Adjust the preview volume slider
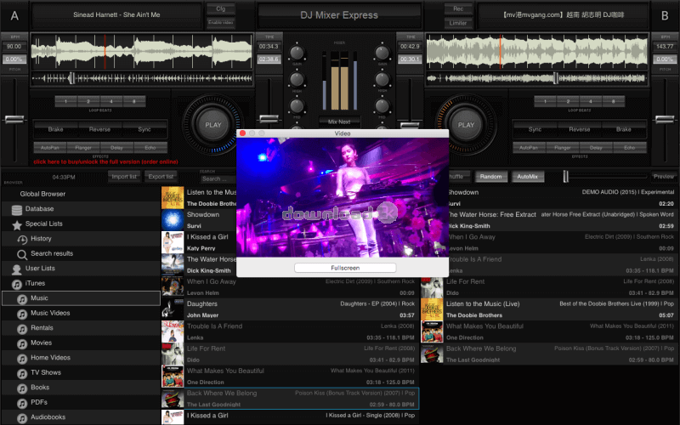Image resolution: width=680 pixels, height=425 pixels. [565, 176]
